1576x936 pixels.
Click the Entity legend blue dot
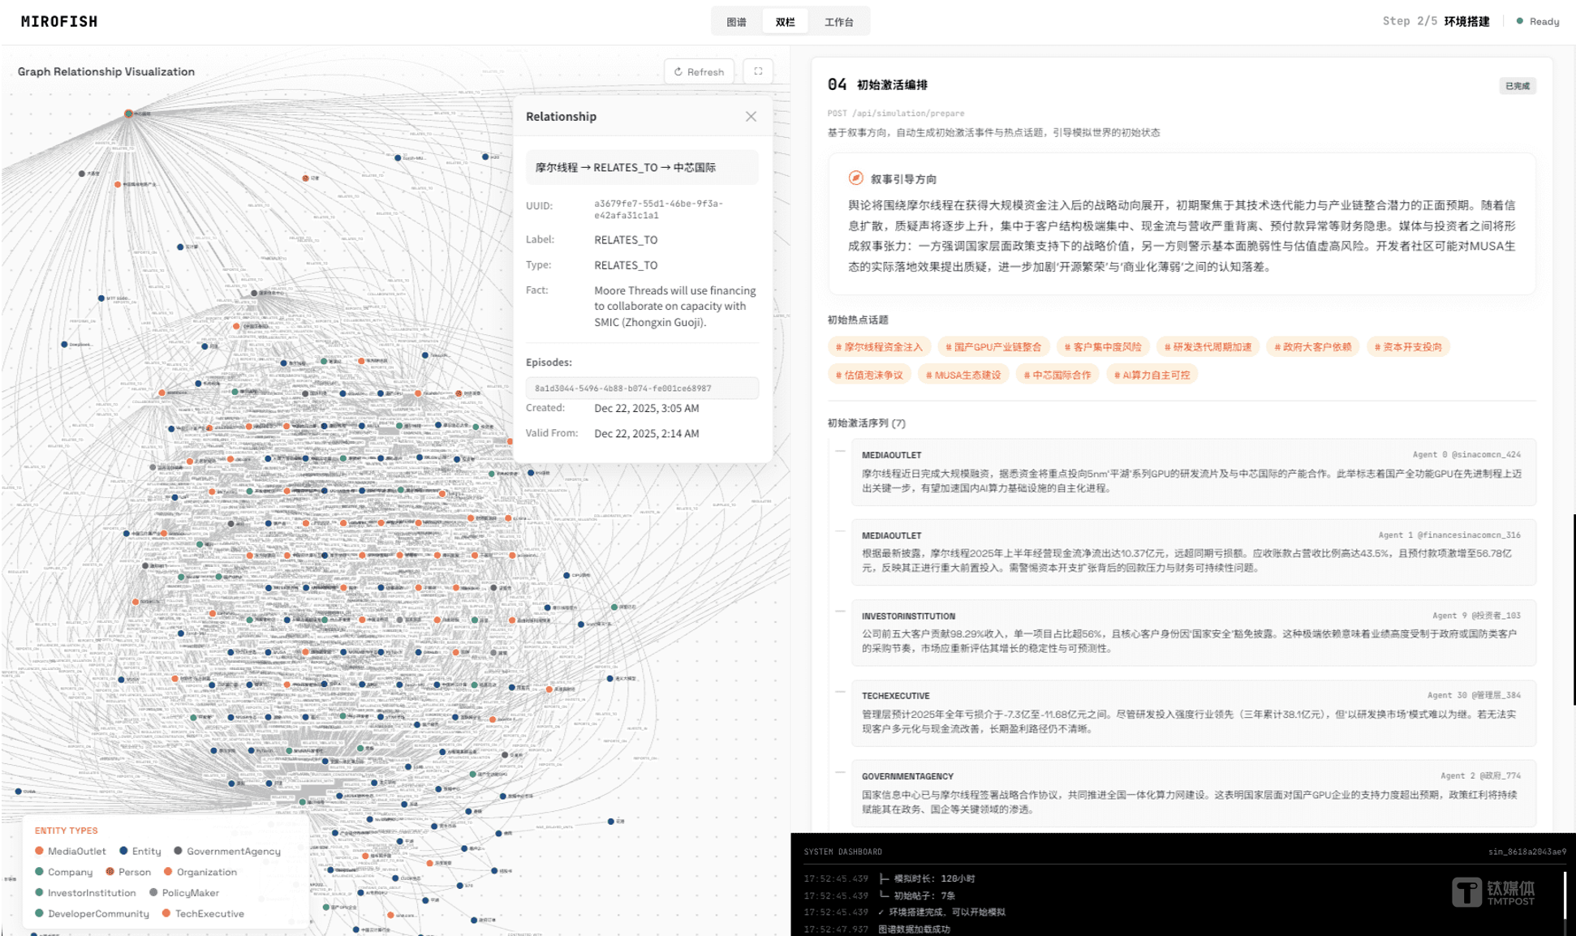coord(123,851)
